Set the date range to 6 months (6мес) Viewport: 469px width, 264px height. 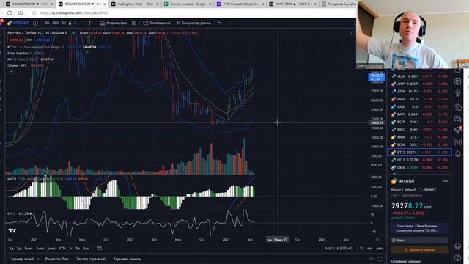(x=51, y=249)
